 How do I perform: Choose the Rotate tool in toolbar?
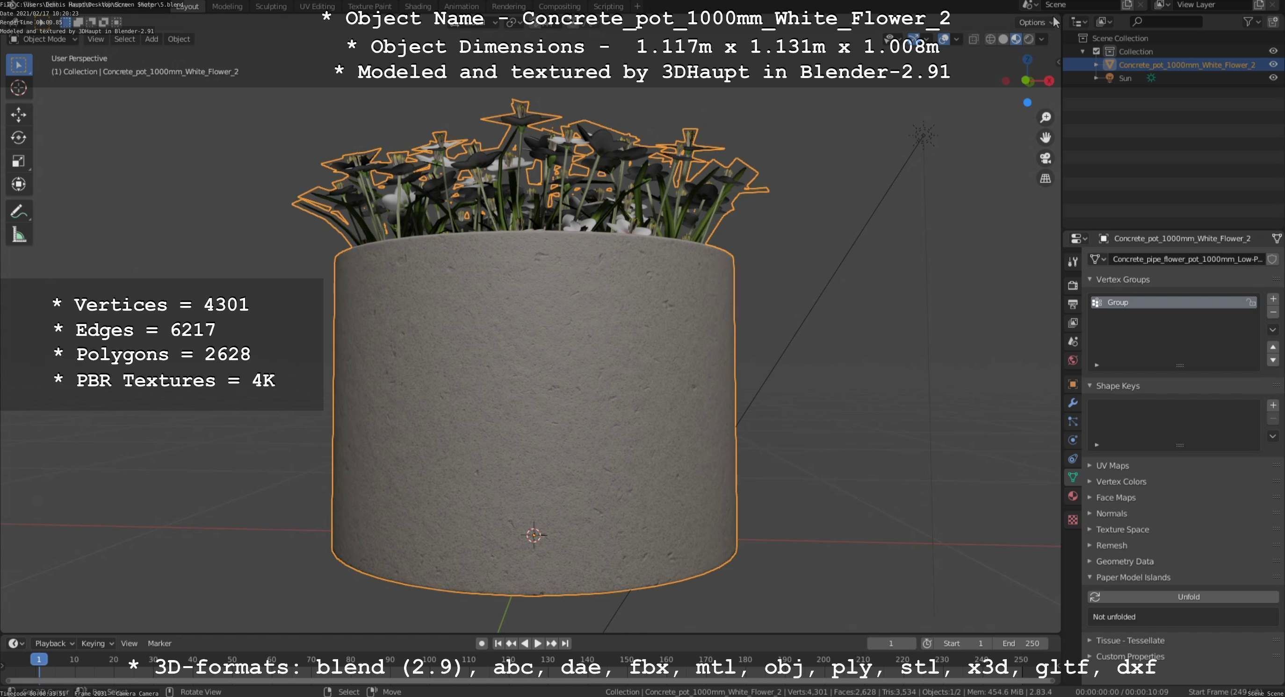coord(19,137)
